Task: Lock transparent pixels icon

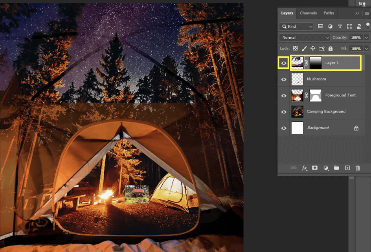Action: coord(295,48)
